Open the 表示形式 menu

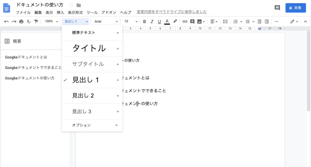[75, 12]
